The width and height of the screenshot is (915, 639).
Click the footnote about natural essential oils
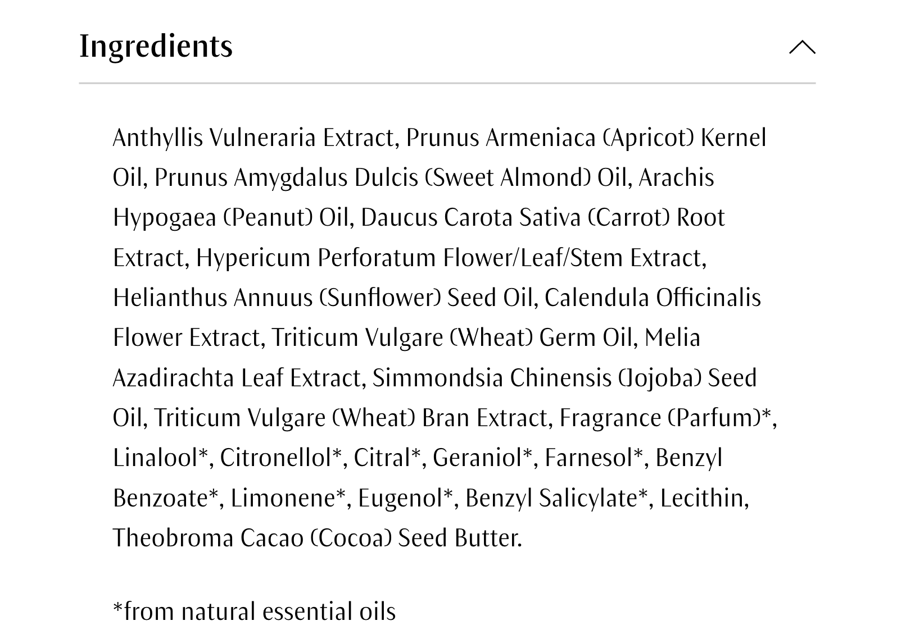tap(254, 611)
